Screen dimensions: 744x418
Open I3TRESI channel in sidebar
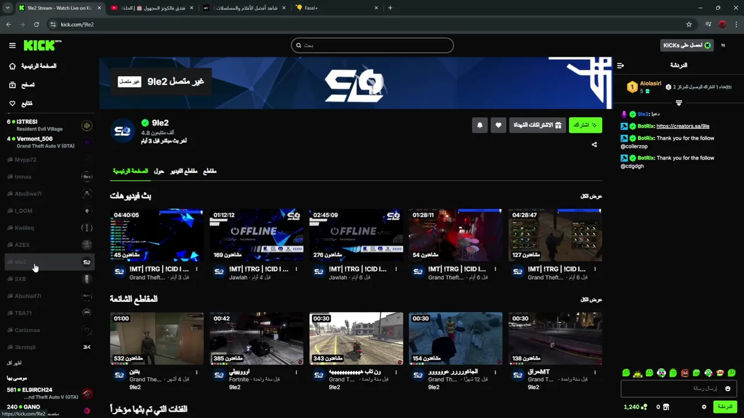(49, 125)
